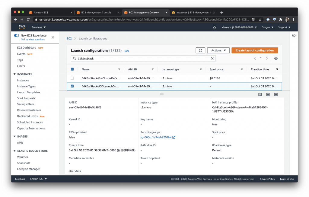This screenshot has height=197, width=309.
Task: Reload the browser page
Action: (28, 20)
